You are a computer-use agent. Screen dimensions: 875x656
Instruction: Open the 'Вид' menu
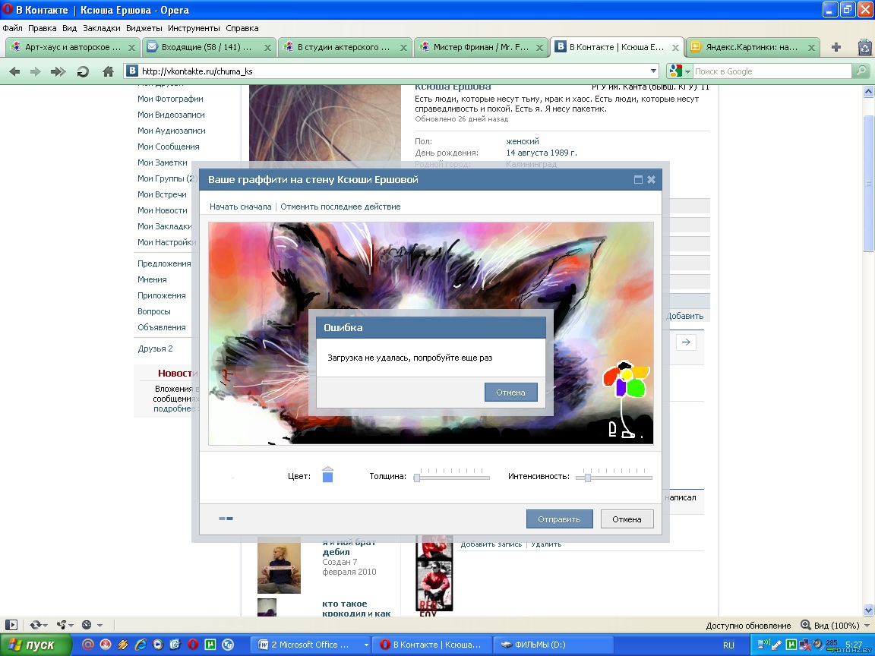pos(69,28)
